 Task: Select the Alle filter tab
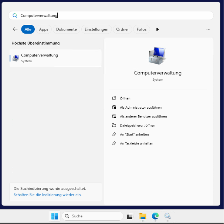click(28, 29)
